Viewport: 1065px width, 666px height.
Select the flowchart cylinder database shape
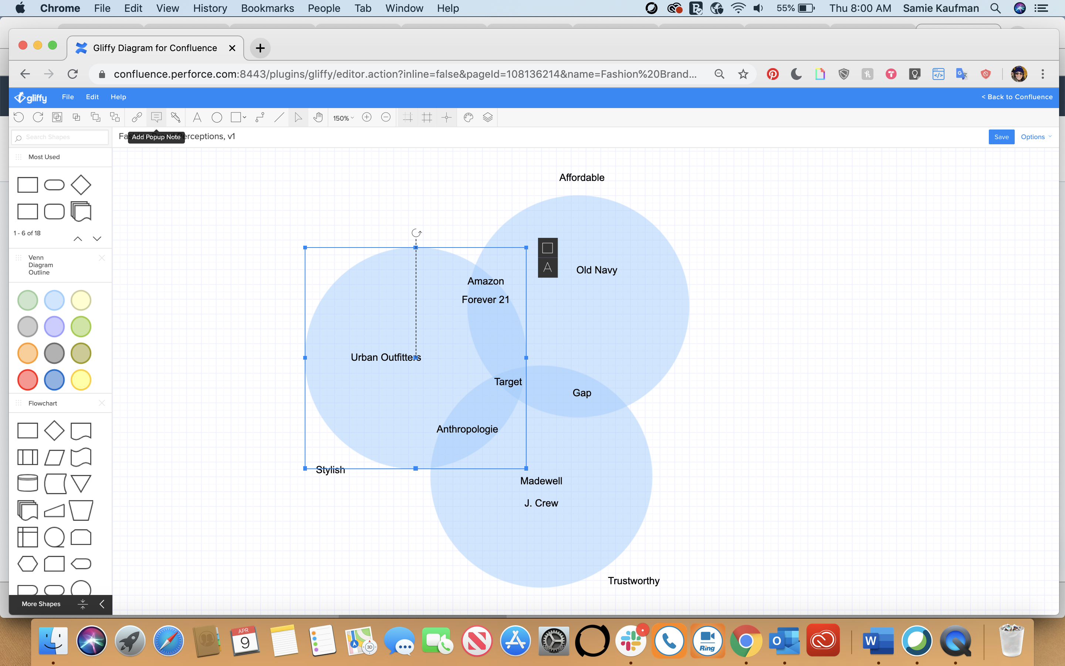click(28, 483)
